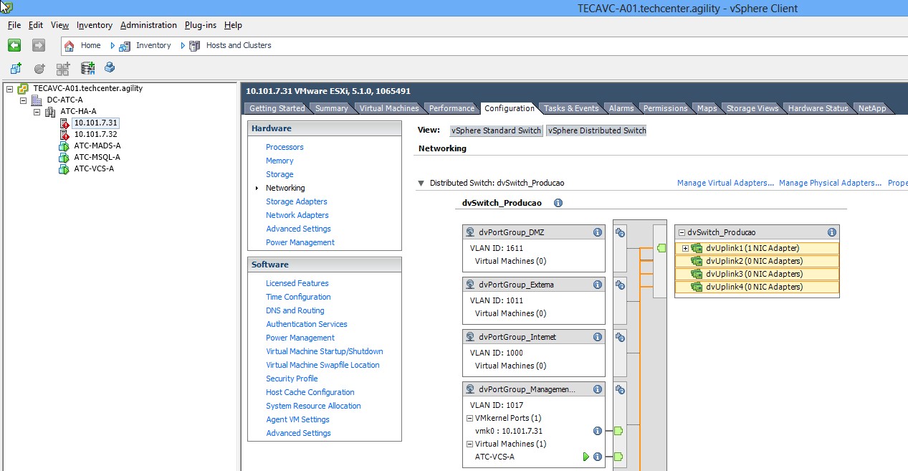
Task: Click first toolbar icon below navigation bar
Action: click(x=16, y=68)
